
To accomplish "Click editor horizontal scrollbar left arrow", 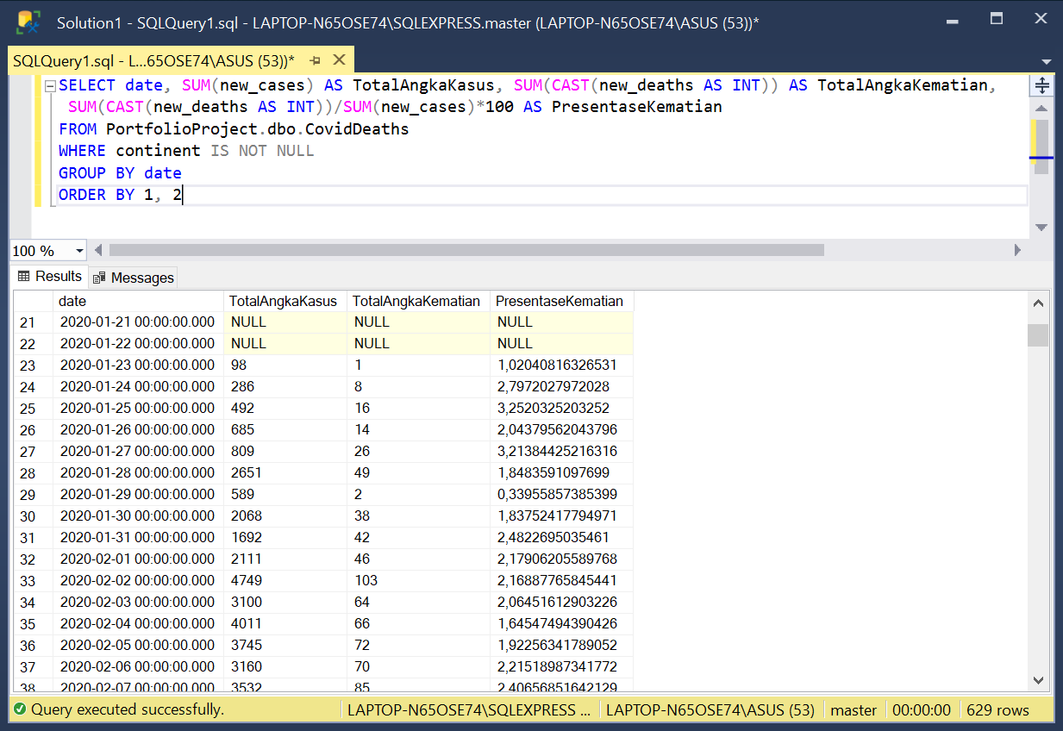I will (98, 250).
